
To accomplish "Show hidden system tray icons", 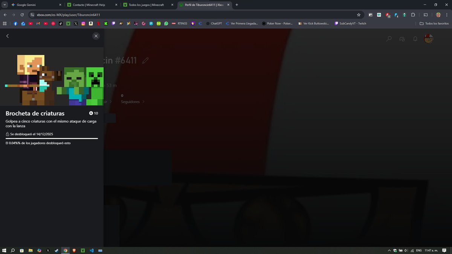I will click(389, 250).
